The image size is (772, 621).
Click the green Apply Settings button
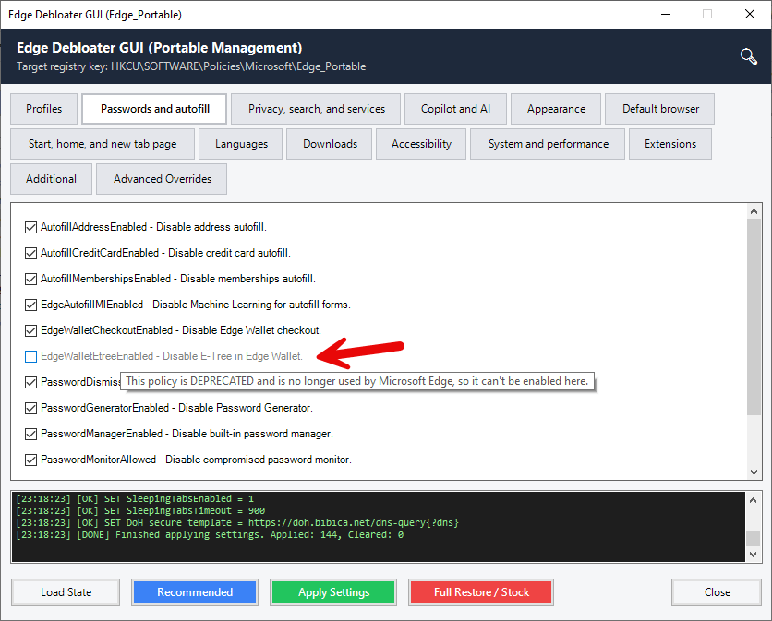(333, 592)
